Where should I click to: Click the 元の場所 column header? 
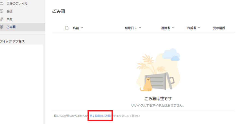pos(219,28)
